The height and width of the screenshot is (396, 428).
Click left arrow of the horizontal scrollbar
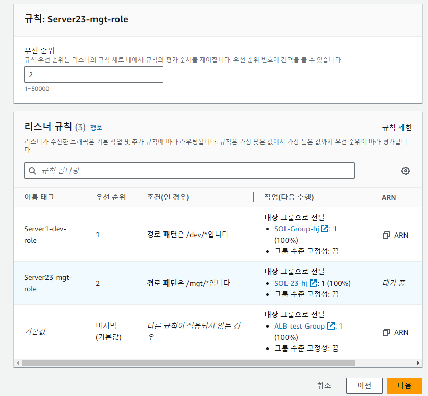(18, 363)
